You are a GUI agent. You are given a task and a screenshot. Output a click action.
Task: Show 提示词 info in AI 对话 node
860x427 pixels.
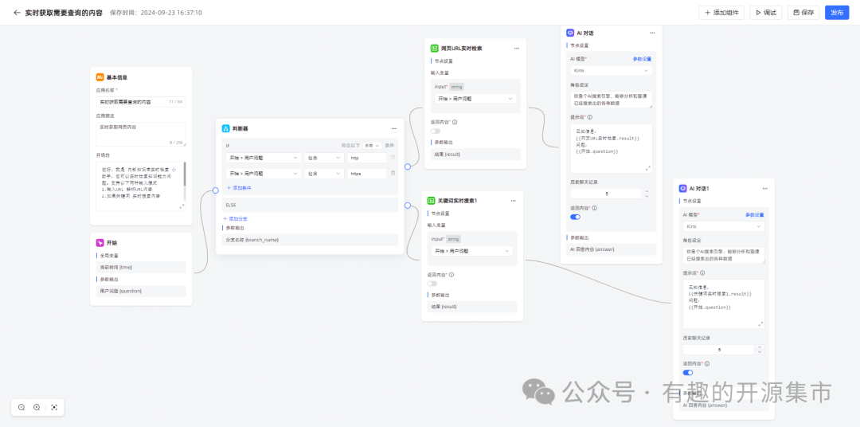click(589, 117)
